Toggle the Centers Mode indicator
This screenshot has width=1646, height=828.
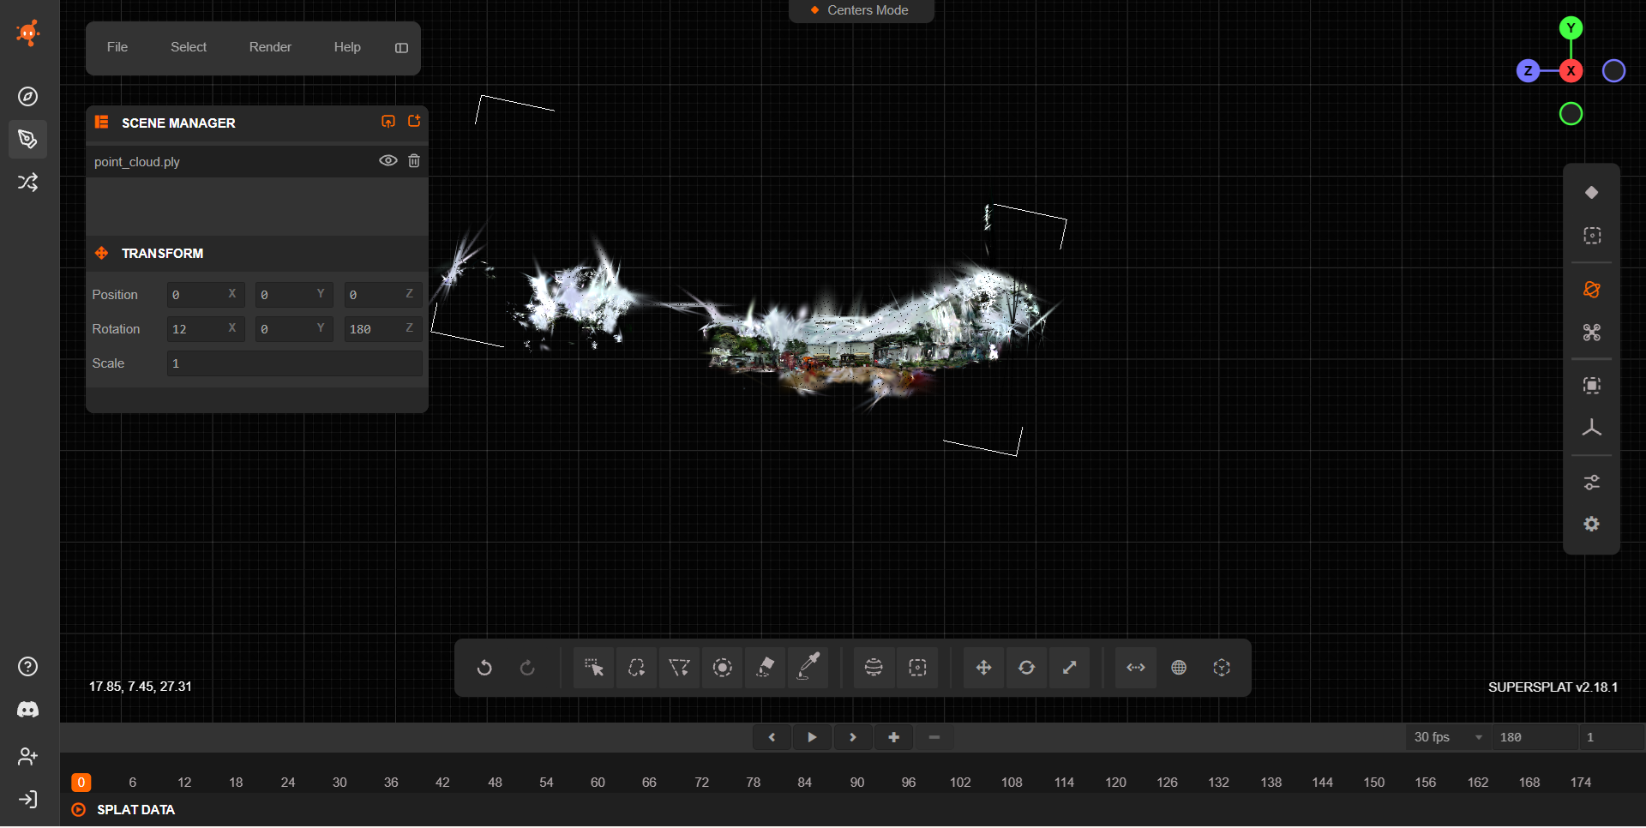(861, 10)
